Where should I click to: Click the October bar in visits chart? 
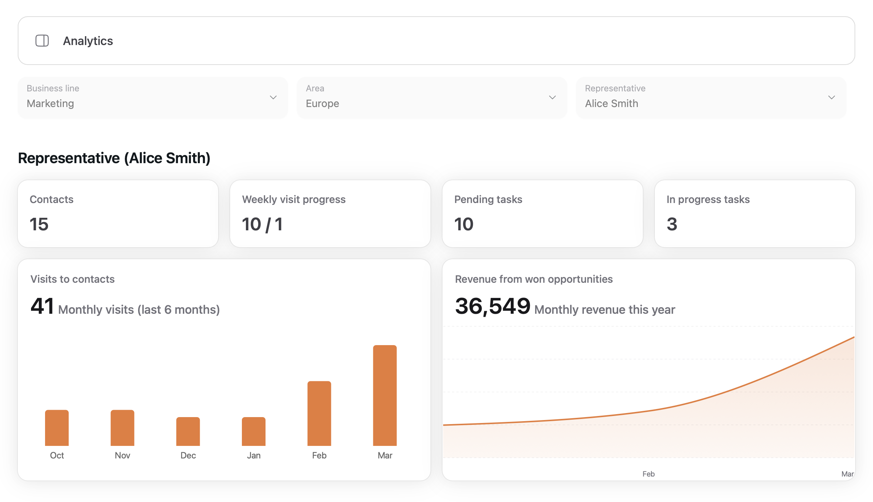[57, 428]
